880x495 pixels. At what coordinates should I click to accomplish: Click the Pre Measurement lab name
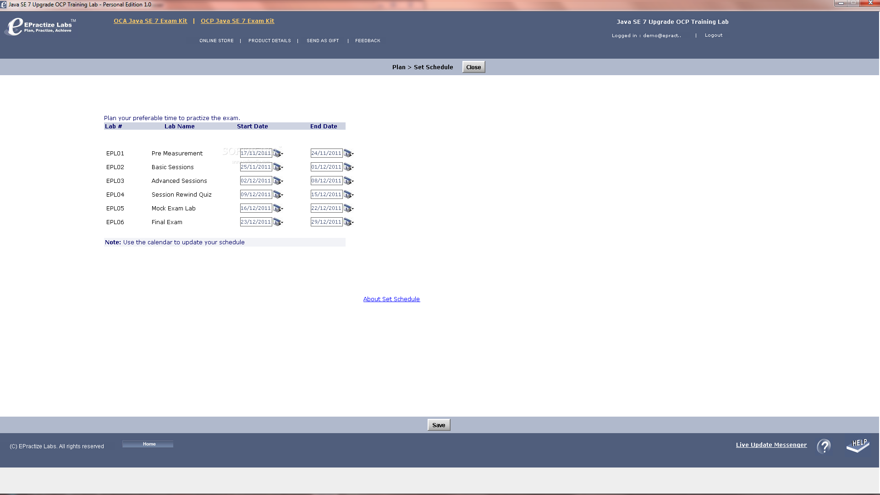tap(177, 154)
